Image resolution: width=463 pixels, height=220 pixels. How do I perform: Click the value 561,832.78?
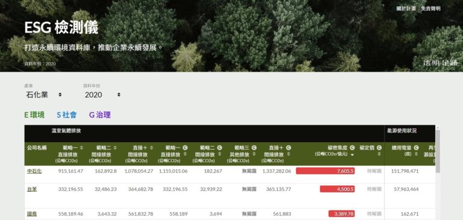coord(140,214)
